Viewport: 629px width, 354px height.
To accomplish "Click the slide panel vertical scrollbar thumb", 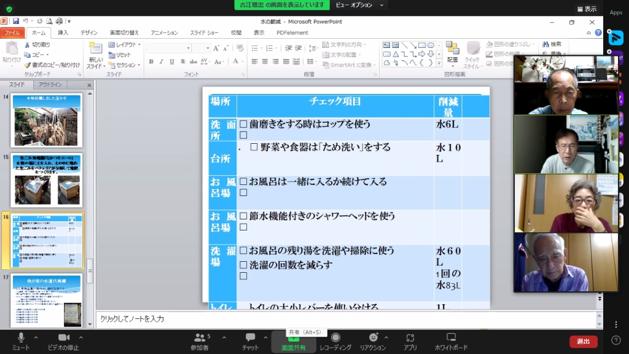I will 90,271.
